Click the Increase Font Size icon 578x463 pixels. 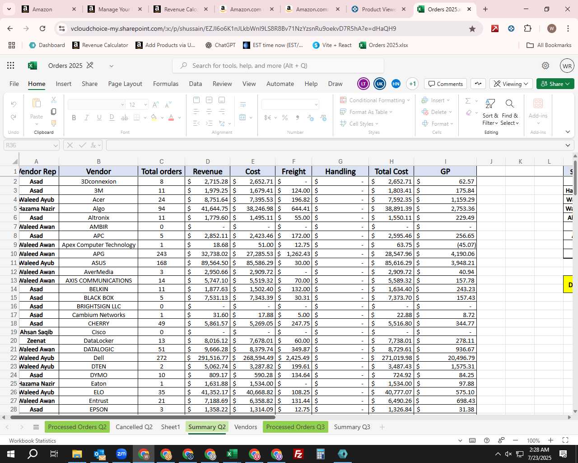[156, 105]
